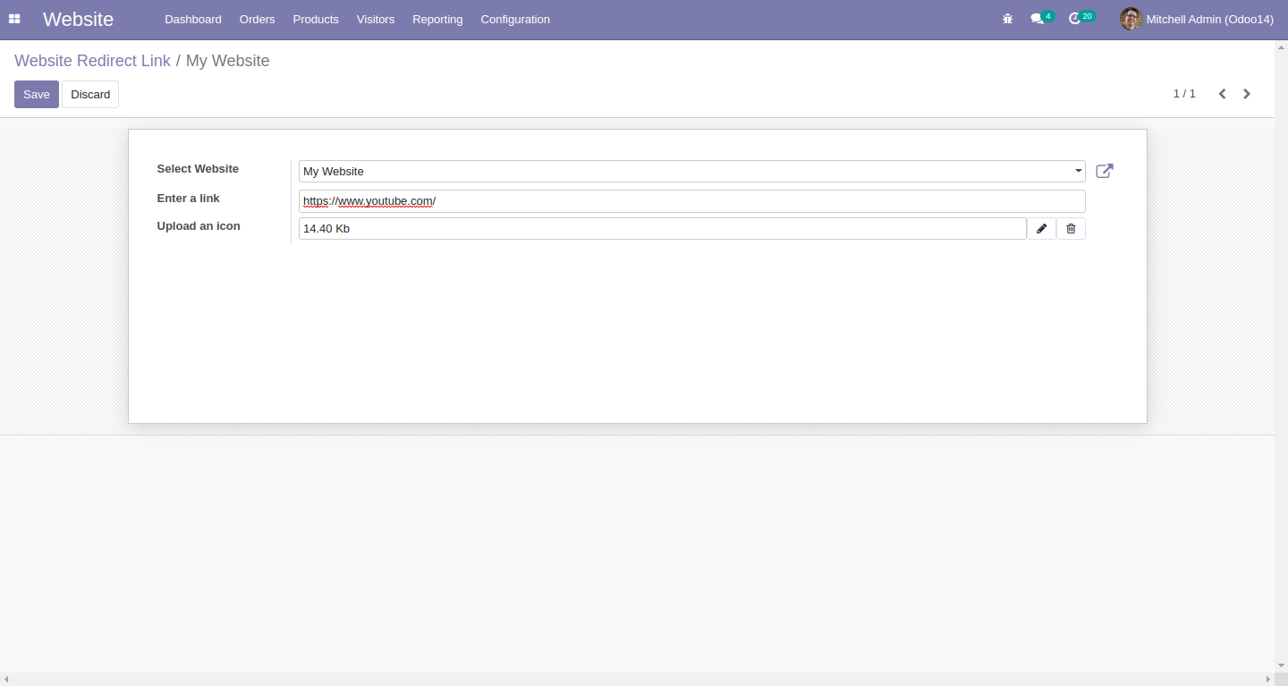Edit the uploaded icon with the pencil icon

(1041, 228)
